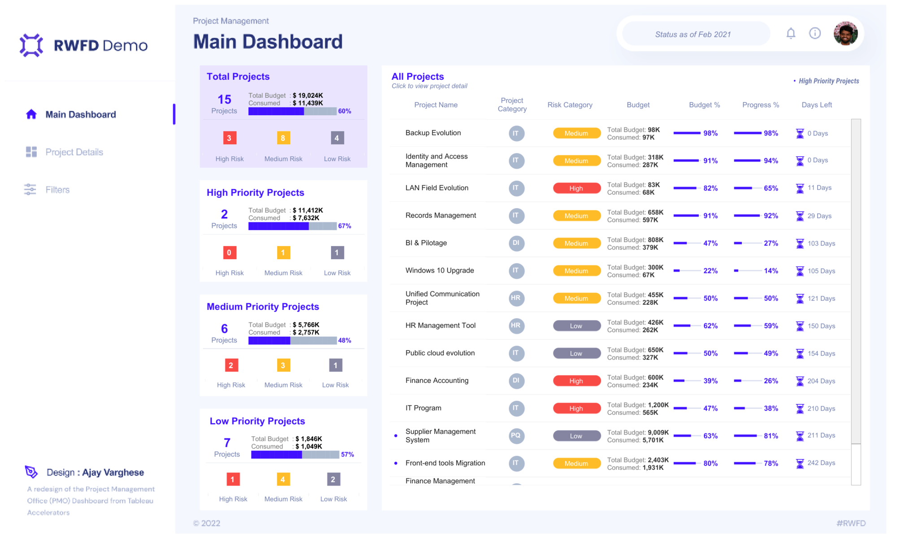This screenshot has width=897, height=538.
Task: Toggle the Medium risk pill on Records Management
Action: 577,215
